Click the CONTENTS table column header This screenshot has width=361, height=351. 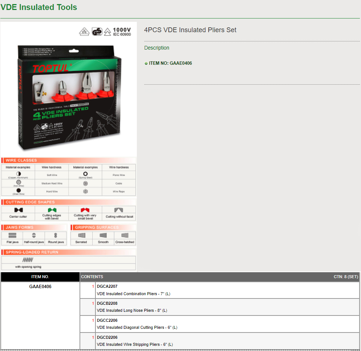(92, 277)
